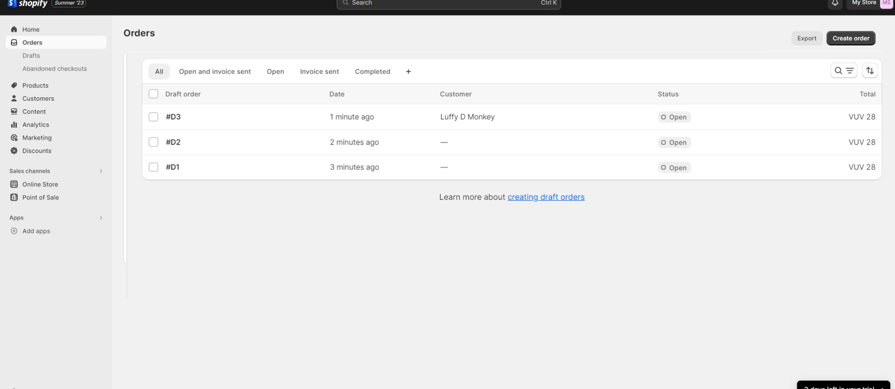Click the Open status badge for #D2
This screenshot has width=895, height=389.
[674, 142]
